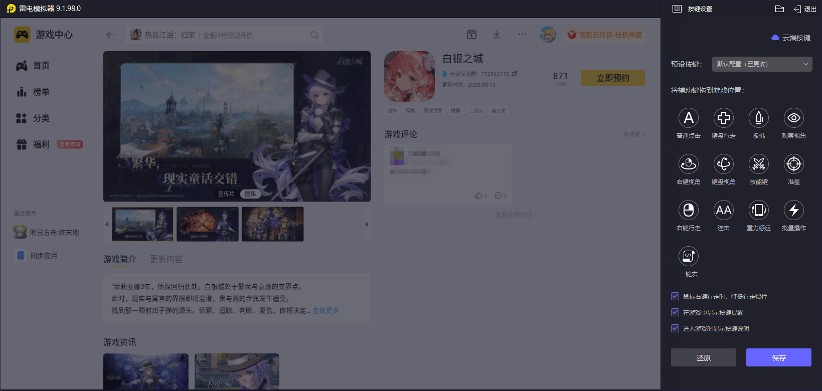Choose the 观察视角 eye icon
822x391 pixels.
click(794, 118)
